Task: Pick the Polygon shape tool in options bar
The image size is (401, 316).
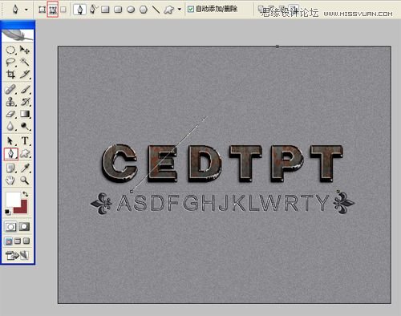Action: point(144,10)
